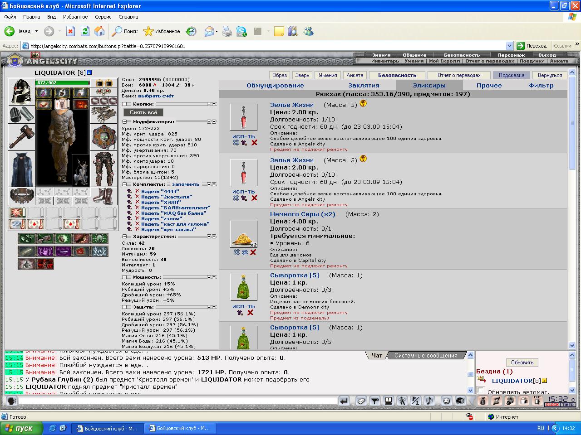Collapse the Защита section
Image resolution: width=581 pixels, height=435 pixels.
(125, 307)
